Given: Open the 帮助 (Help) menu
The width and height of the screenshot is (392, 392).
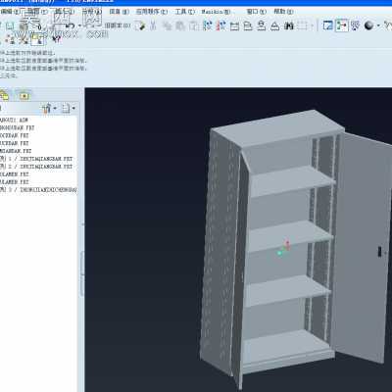Looking at the screenshot, I should [x=283, y=12].
